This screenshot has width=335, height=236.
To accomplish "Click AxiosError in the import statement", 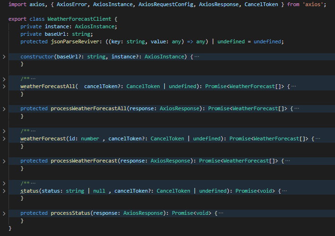I will click(x=72, y=4).
